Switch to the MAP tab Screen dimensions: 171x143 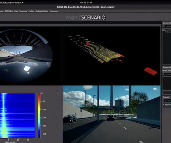72,18
